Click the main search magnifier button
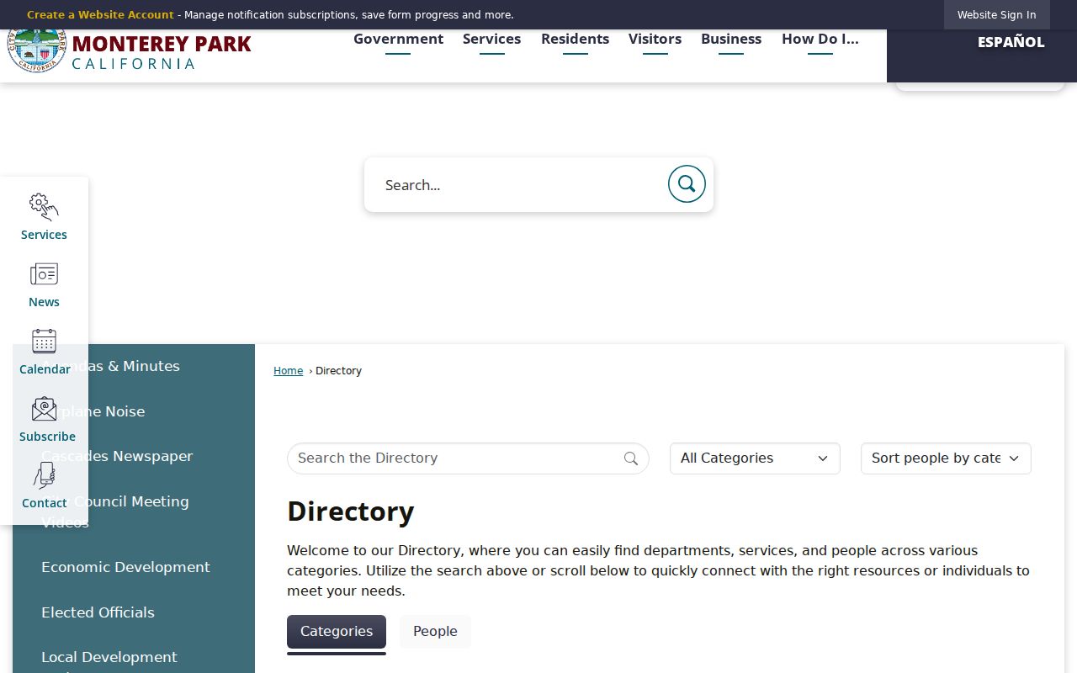 coord(687,184)
